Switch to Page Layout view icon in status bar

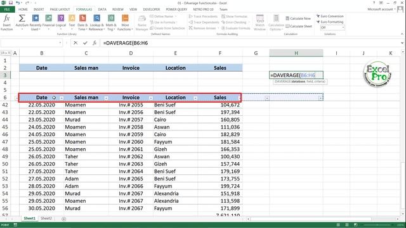tap(347, 225)
